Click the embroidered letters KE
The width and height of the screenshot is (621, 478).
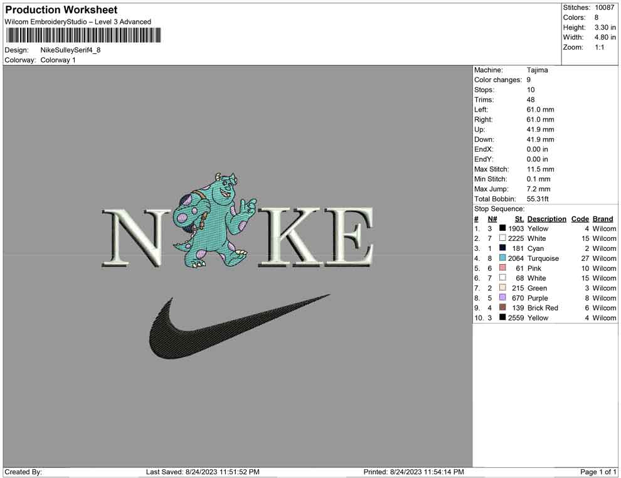point(317,236)
